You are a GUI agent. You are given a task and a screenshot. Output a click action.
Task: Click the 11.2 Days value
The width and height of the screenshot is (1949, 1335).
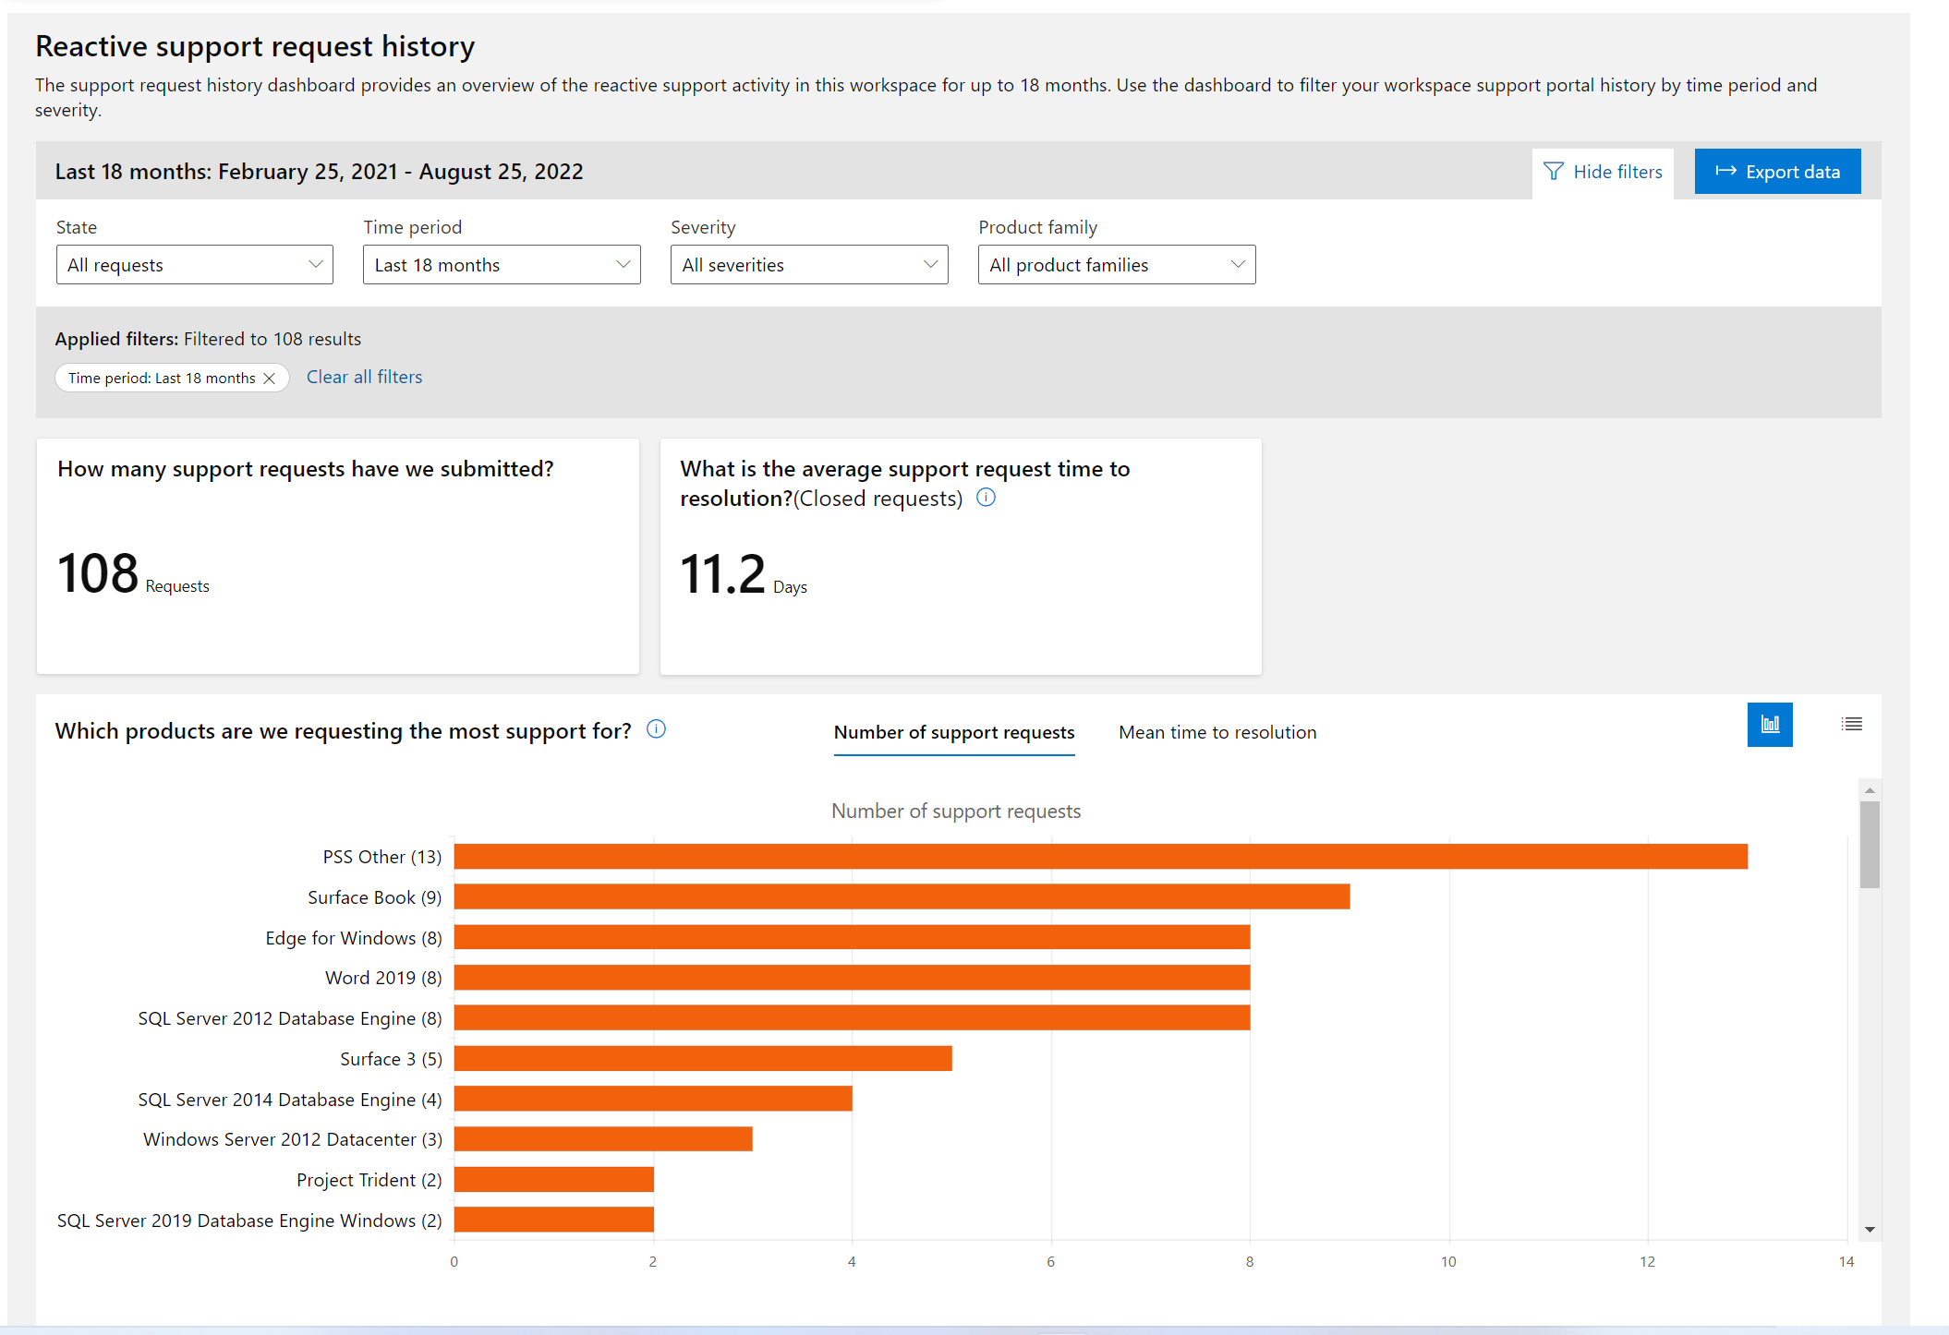pos(744,574)
